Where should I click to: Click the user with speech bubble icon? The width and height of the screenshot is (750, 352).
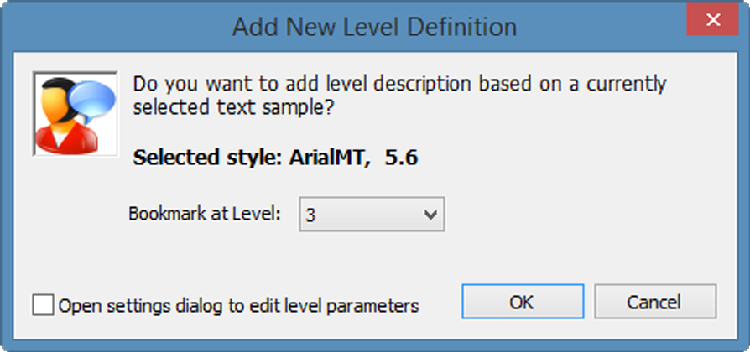tap(75, 114)
